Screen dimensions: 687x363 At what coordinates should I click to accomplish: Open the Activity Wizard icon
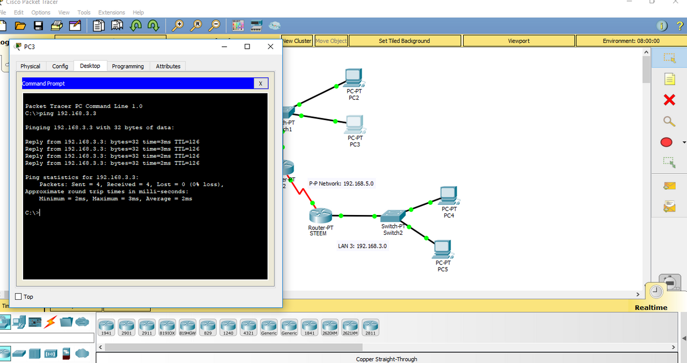pos(75,25)
